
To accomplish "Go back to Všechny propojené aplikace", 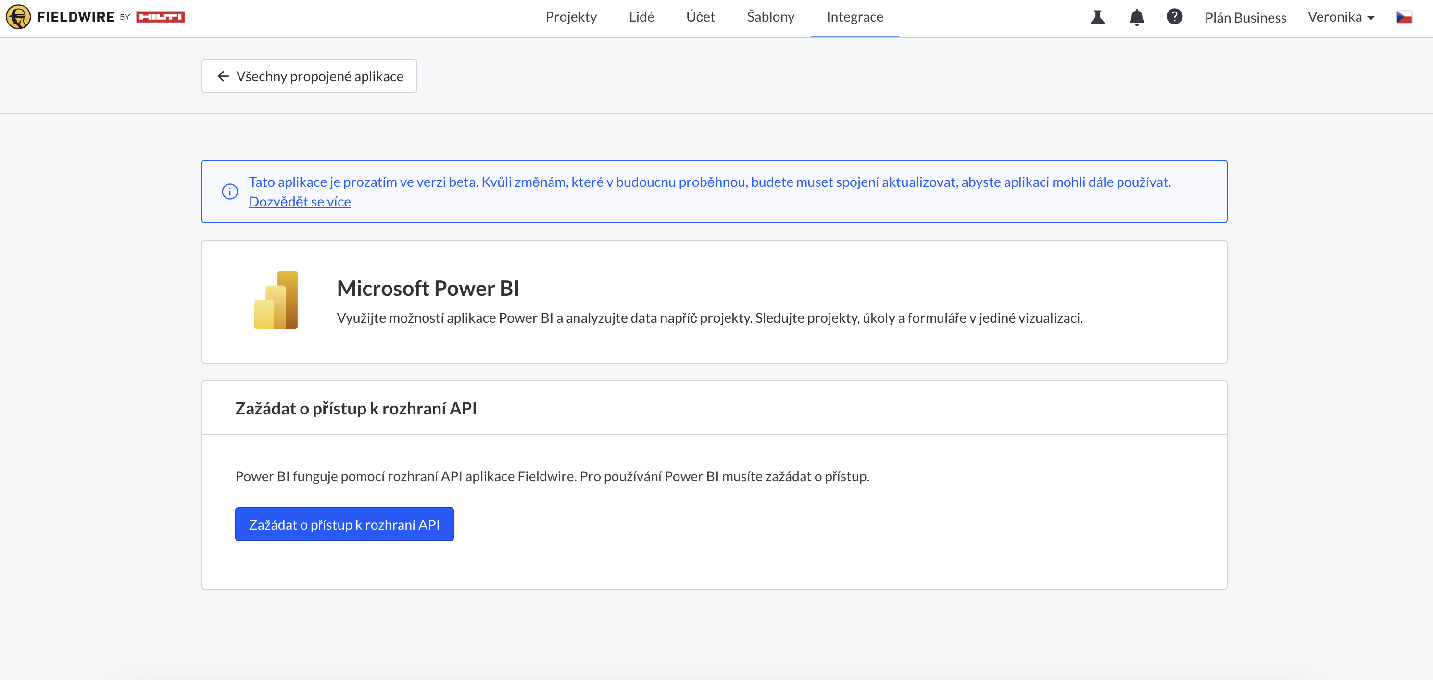I will [309, 76].
